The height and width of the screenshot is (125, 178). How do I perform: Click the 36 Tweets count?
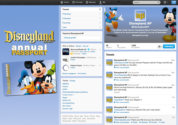pos(109,47)
